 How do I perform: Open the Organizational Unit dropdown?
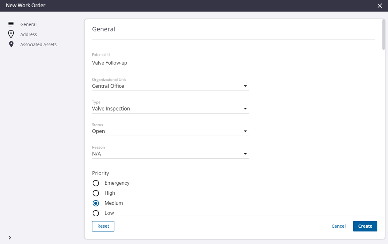(170, 86)
